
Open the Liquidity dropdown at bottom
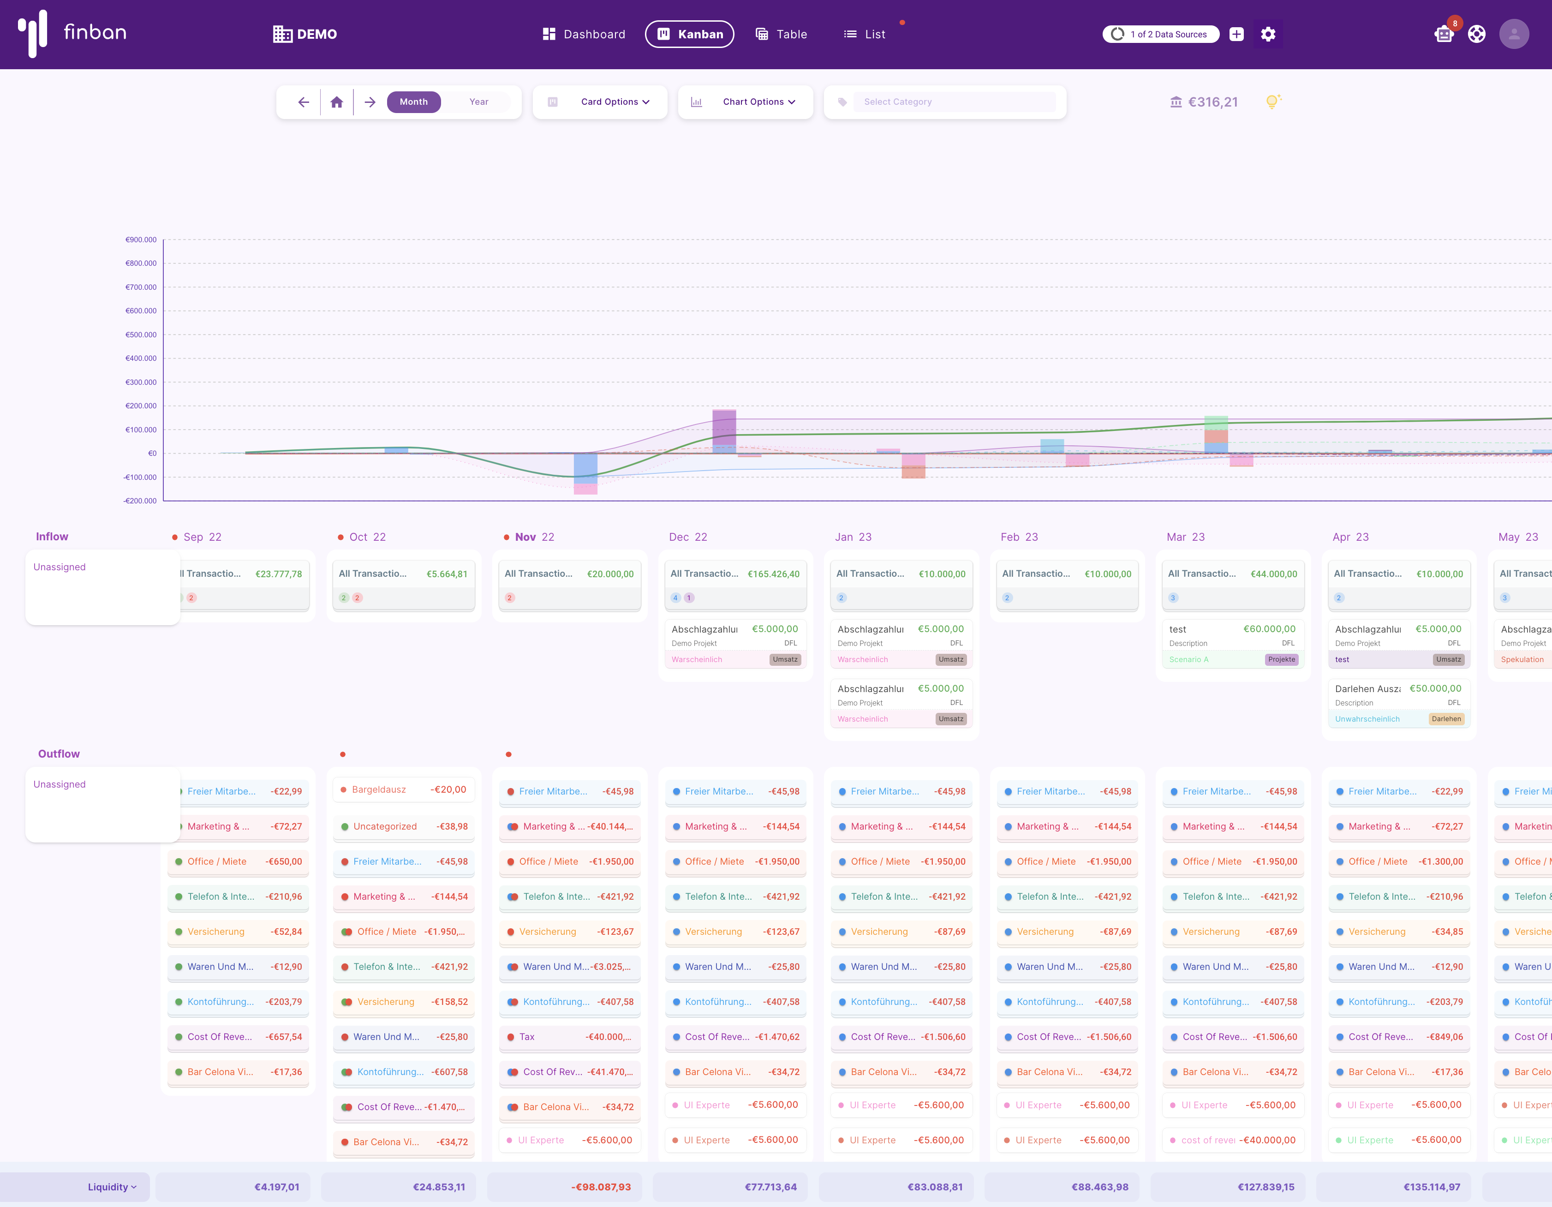point(112,1187)
